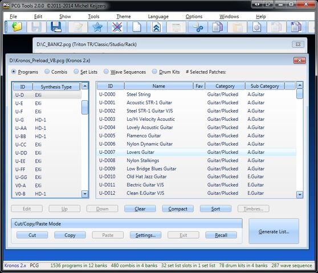Click the Clear button

[x=140, y=209]
